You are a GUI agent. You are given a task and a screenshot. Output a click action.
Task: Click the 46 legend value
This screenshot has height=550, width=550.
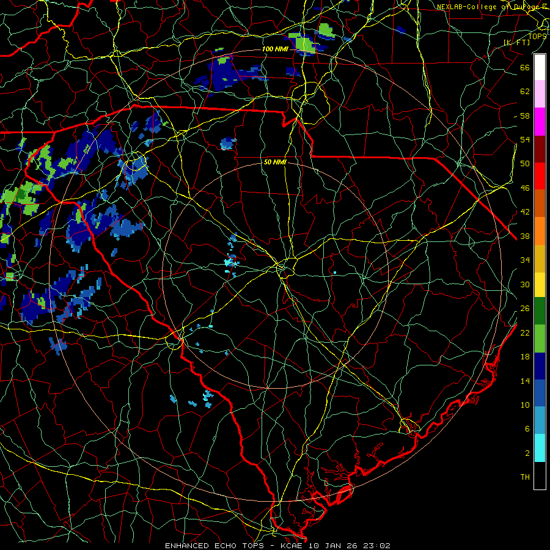(525, 188)
